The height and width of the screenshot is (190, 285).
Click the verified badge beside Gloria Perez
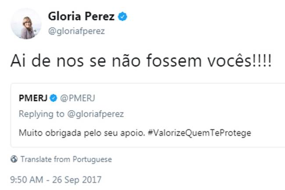[x=124, y=17]
